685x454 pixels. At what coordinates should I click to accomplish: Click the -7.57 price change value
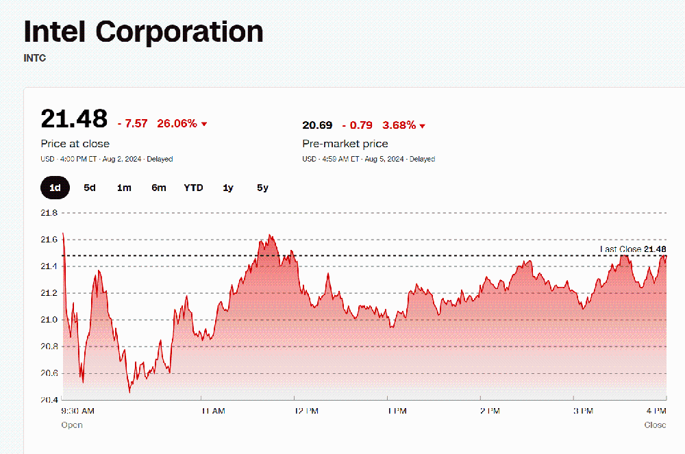point(133,123)
